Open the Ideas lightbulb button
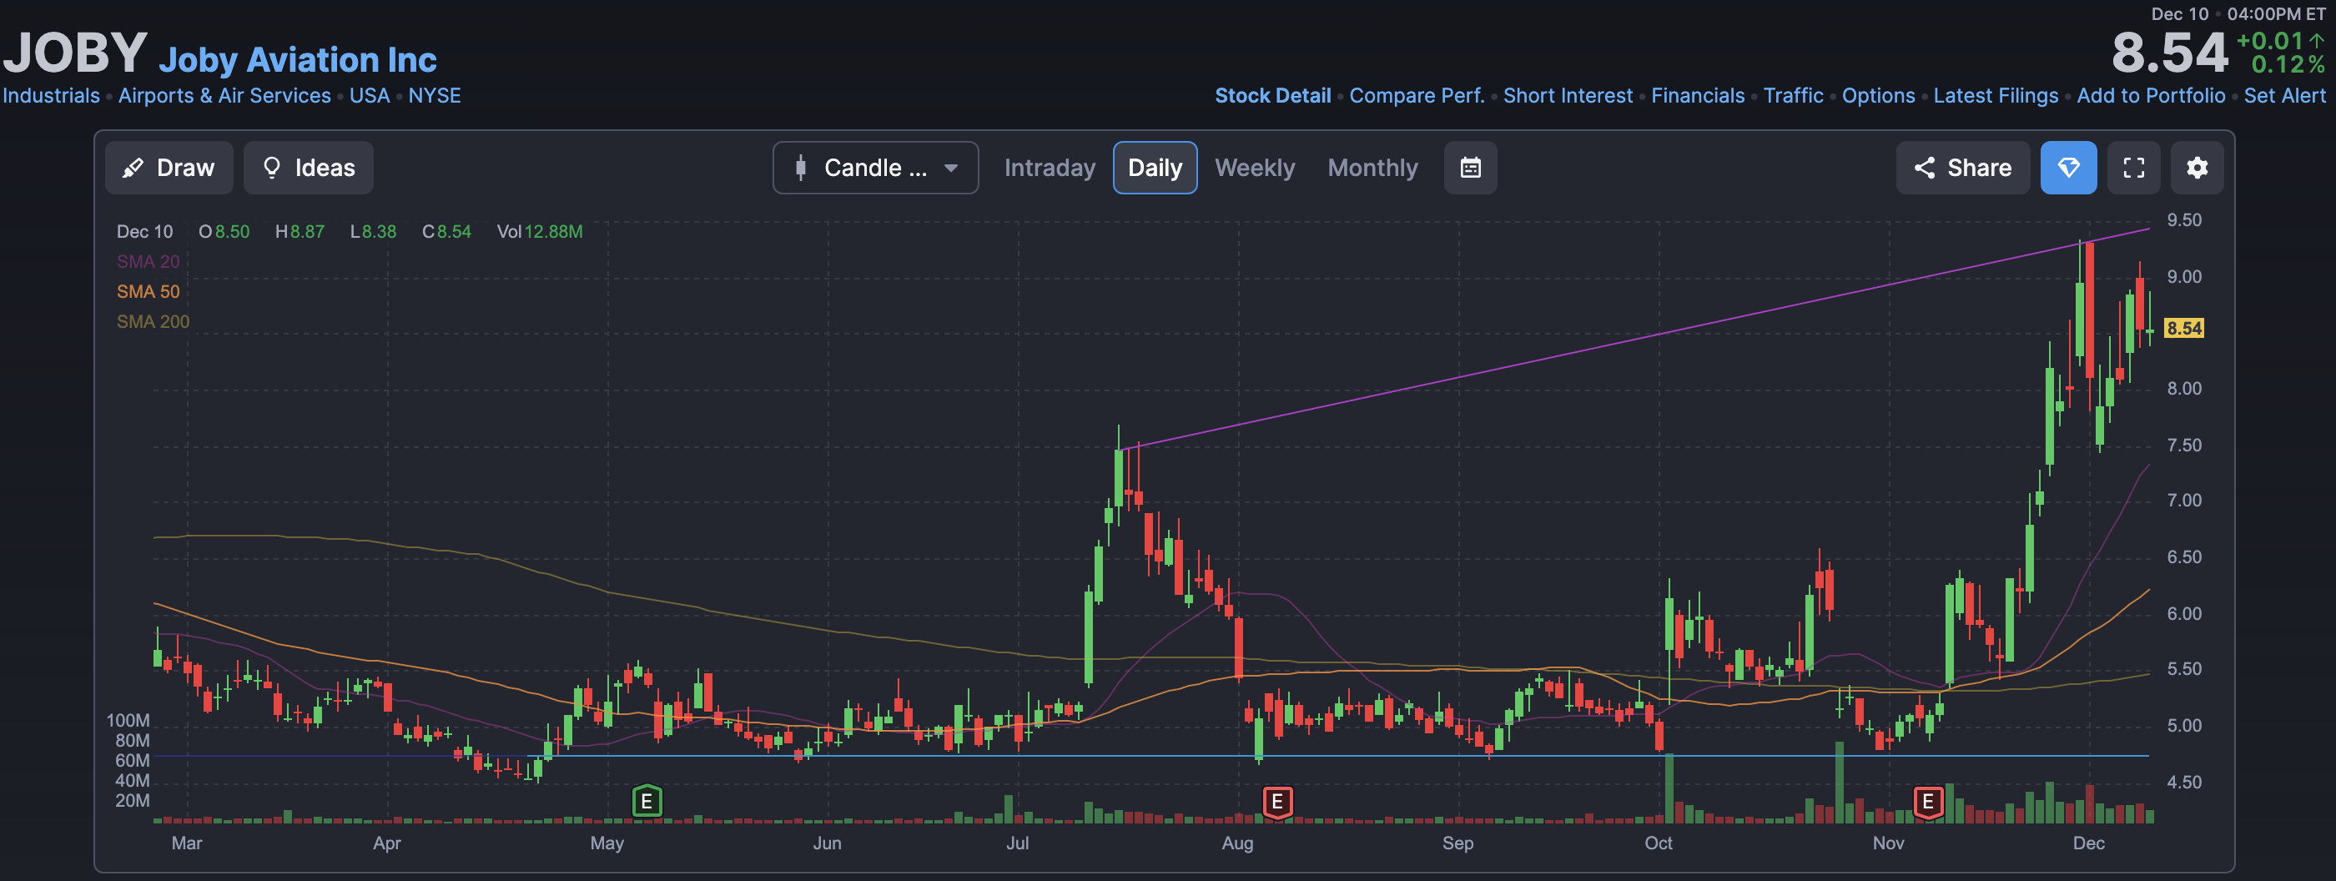Image resolution: width=2336 pixels, height=881 pixels. coord(309,168)
